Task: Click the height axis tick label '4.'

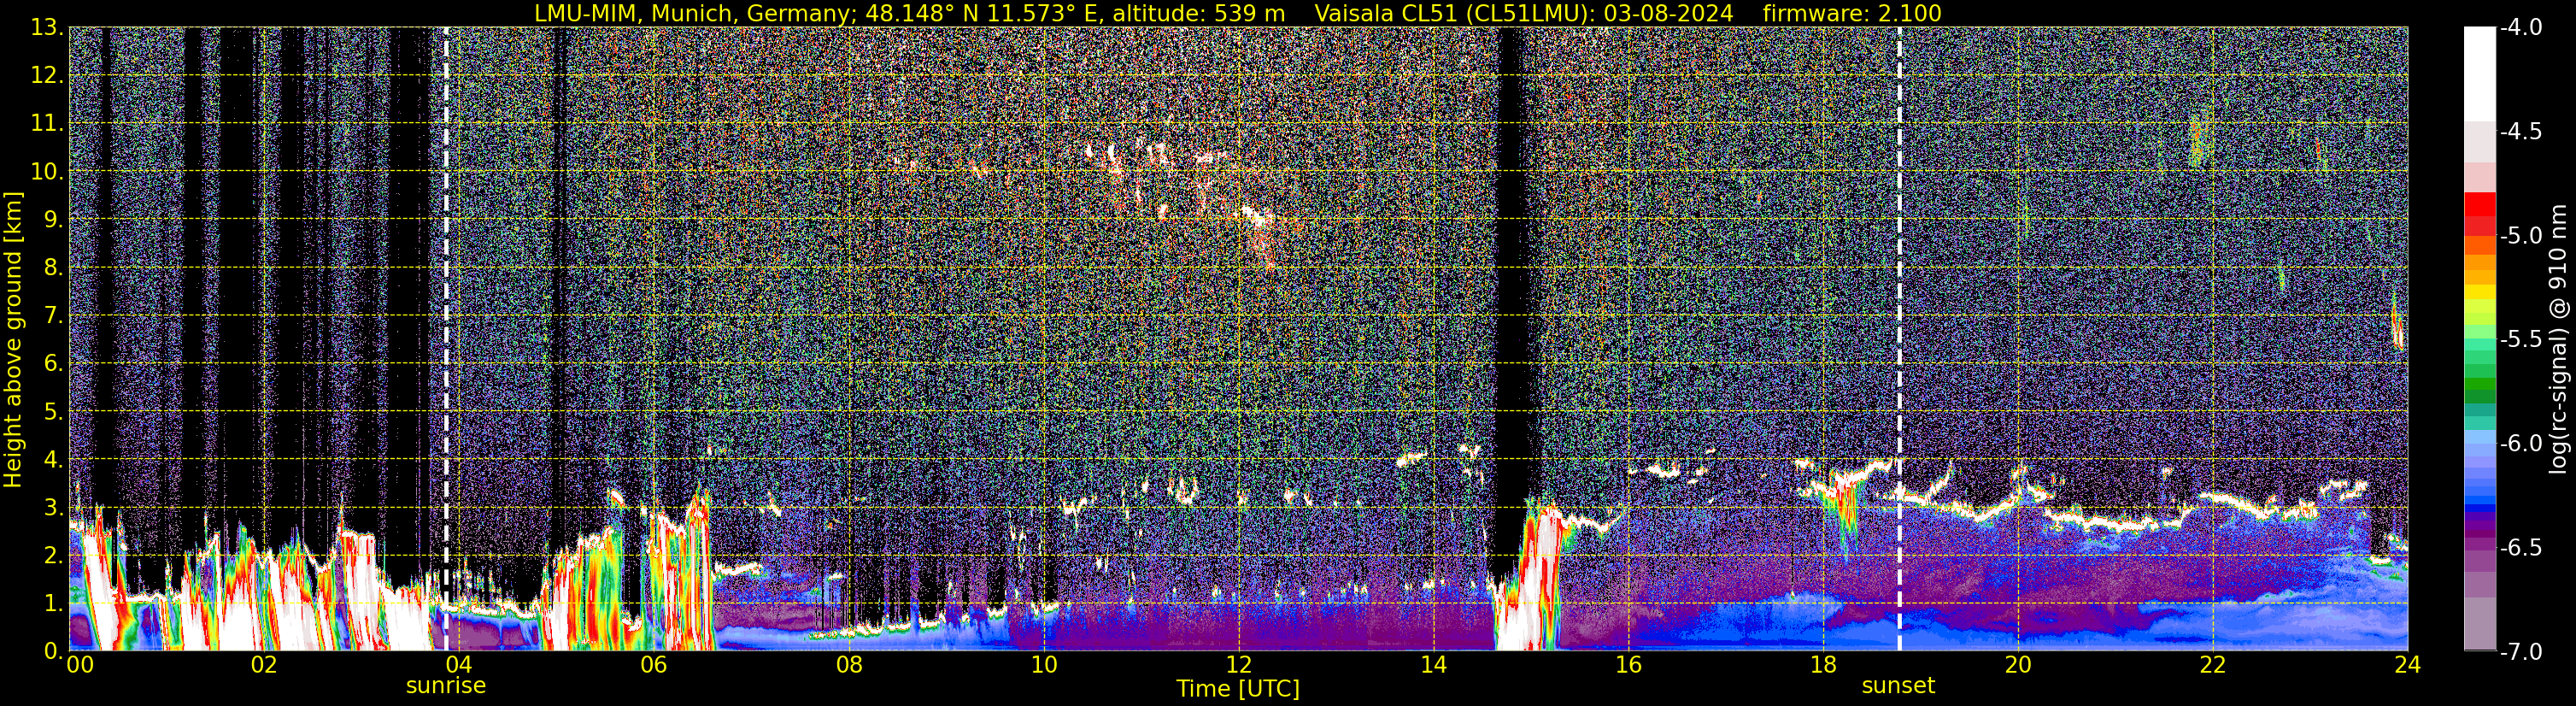Action: coord(53,460)
